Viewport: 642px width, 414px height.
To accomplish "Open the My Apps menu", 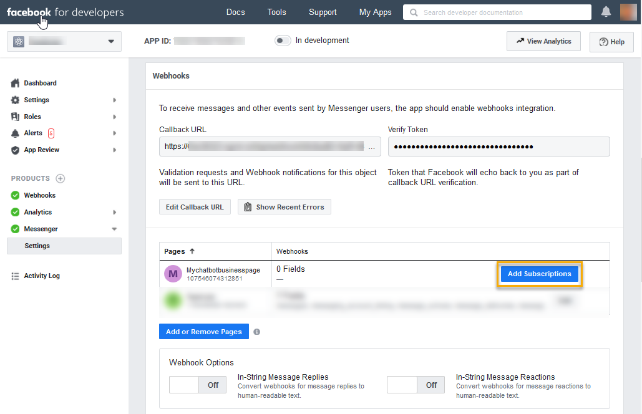I will click(x=376, y=12).
